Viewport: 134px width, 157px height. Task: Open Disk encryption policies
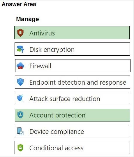72,49
